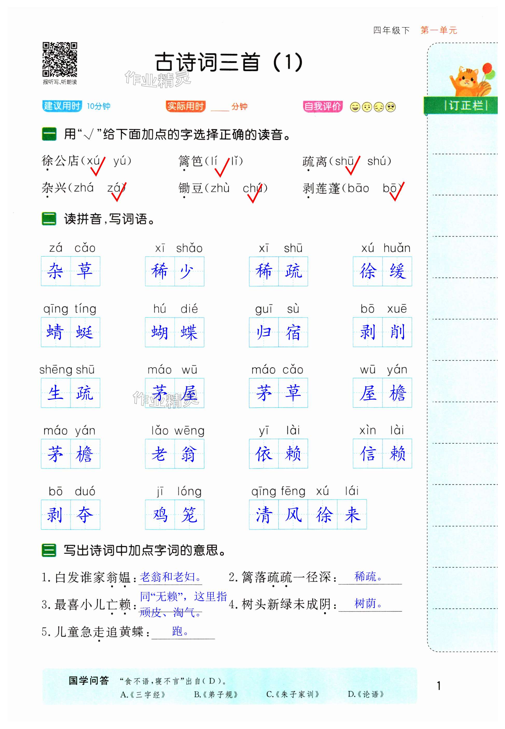This screenshot has height=729, width=505.
Task: Click the green section three number badge
Action: (x=49, y=550)
